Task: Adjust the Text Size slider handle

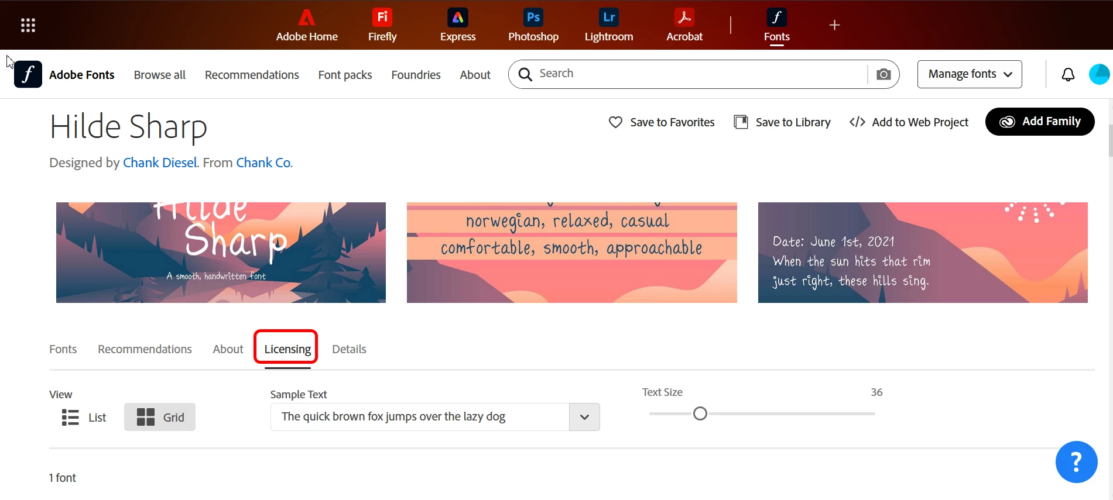Action: pos(700,413)
